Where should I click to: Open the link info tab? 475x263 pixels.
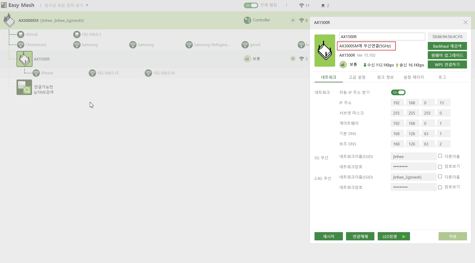385,77
